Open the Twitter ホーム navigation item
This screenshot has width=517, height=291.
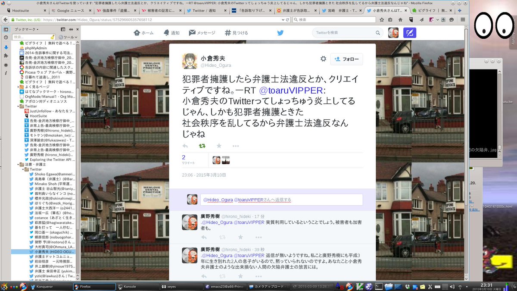(143, 33)
